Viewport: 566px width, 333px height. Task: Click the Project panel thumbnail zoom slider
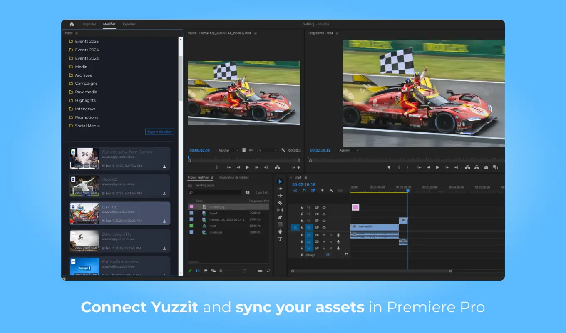click(229, 271)
